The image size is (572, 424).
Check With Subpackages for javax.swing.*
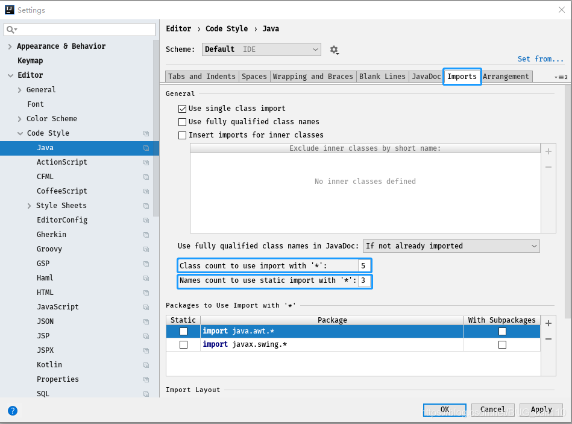point(502,344)
